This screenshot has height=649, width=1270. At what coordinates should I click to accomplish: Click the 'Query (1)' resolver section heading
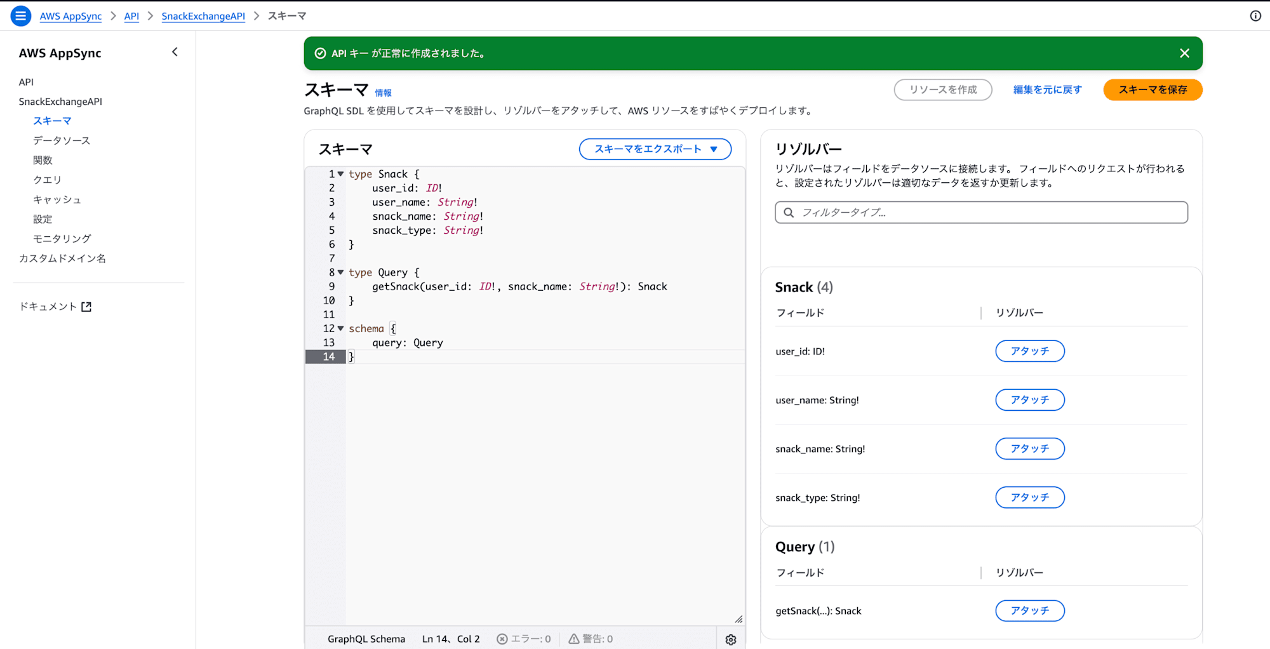click(805, 547)
